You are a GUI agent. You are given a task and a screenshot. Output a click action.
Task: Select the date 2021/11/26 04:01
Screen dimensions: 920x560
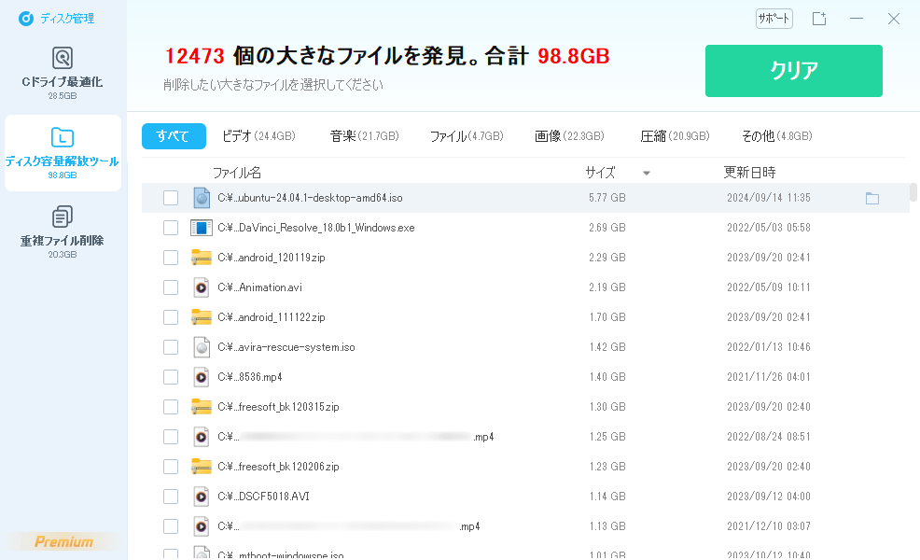[769, 377]
